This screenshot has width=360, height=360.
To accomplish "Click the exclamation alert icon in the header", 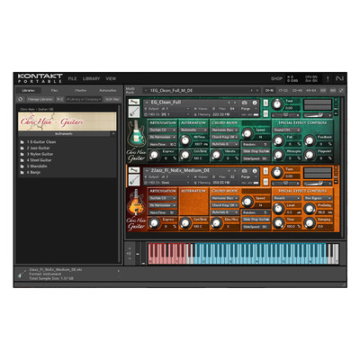I will (328, 79).
